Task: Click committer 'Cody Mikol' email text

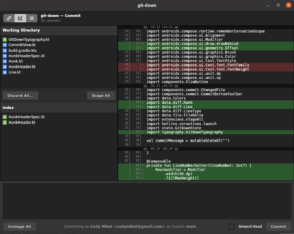Action: (128, 227)
